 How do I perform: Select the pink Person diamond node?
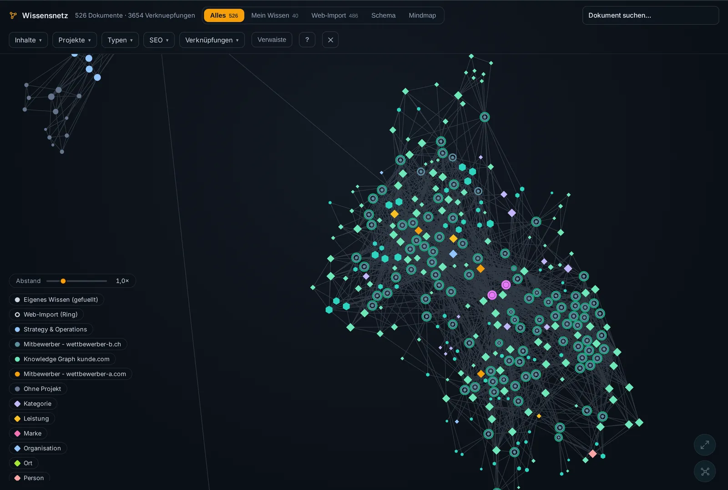pos(592,454)
